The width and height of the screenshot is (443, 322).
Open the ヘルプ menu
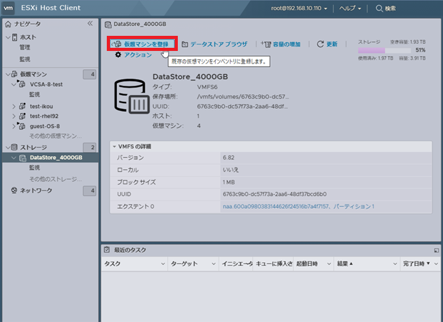coord(349,9)
